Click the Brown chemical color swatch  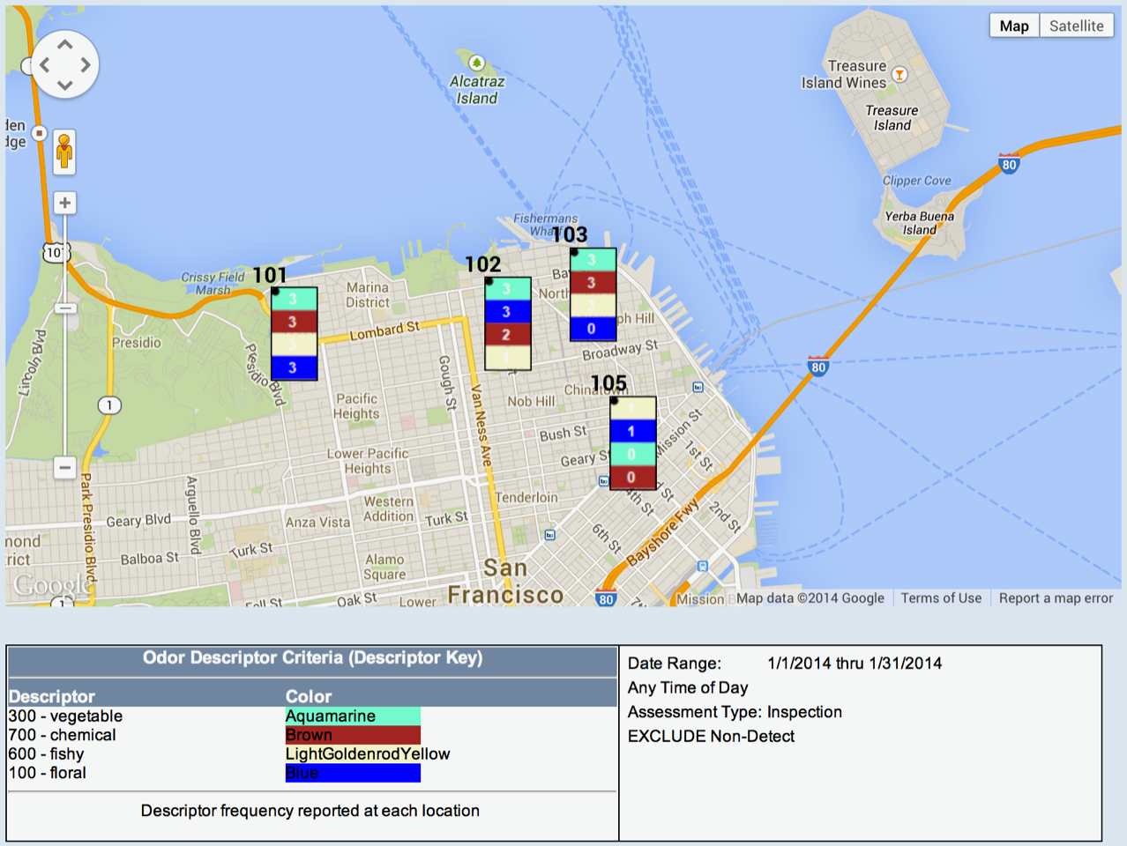[353, 735]
